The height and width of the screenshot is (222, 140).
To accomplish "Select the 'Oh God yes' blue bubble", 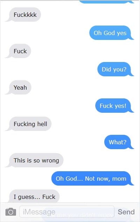I will (110, 33).
